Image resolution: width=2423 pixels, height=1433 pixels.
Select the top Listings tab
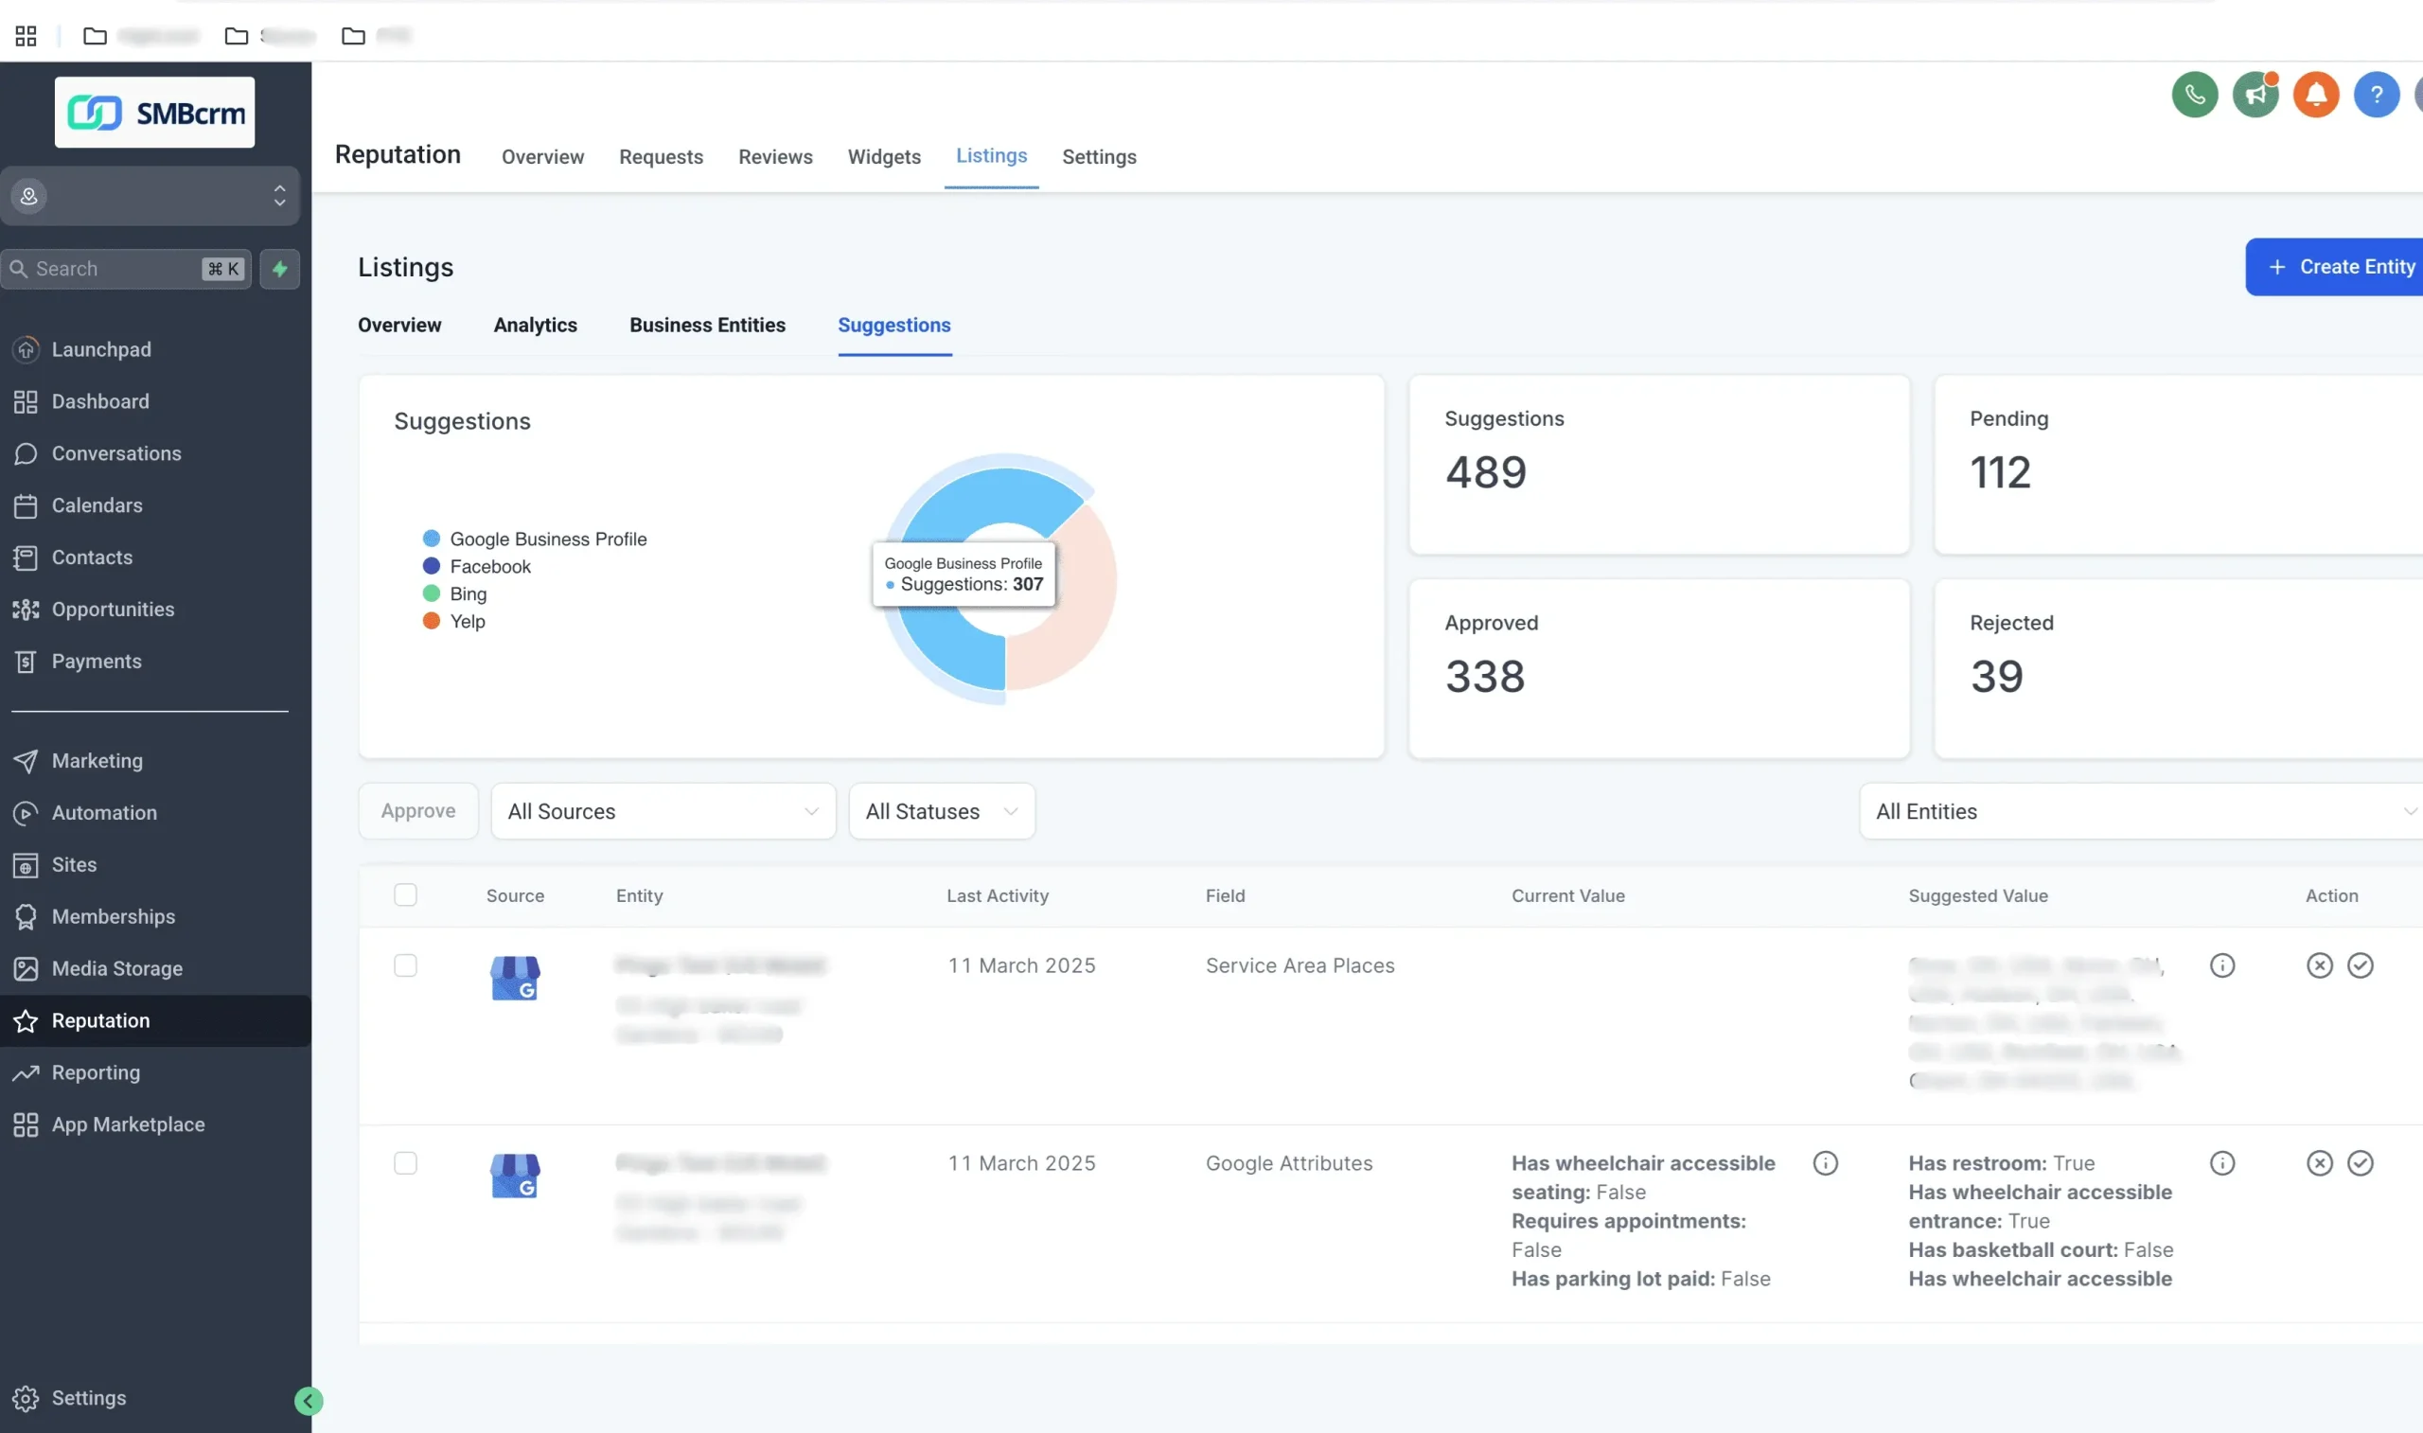pyautogui.click(x=991, y=155)
